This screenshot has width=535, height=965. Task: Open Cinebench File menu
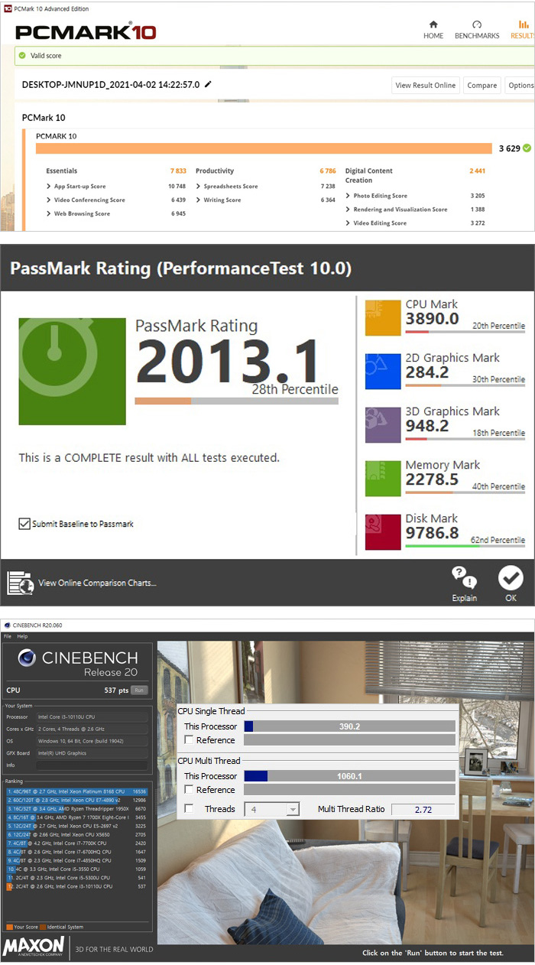pyautogui.click(x=8, y=636)
